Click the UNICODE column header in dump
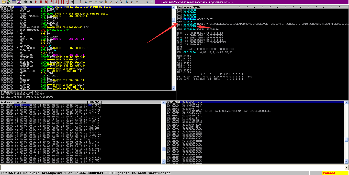Viewport: 349px width, 175px height. (x=93, y=102)
